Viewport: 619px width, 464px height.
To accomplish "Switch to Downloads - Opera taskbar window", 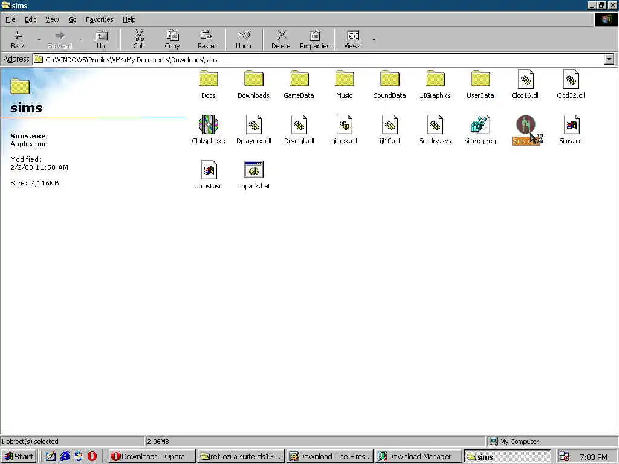I will coord(152,457).
